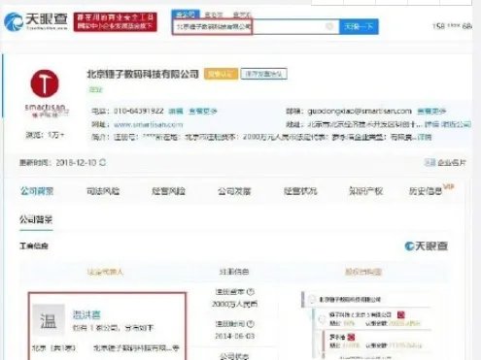481x360 pixels.
Task: Expand the 锤子科技（北京）有限公司 equity node
Action: click(322, 319)
